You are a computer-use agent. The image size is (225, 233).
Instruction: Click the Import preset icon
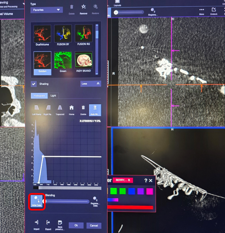click(36, 222)
